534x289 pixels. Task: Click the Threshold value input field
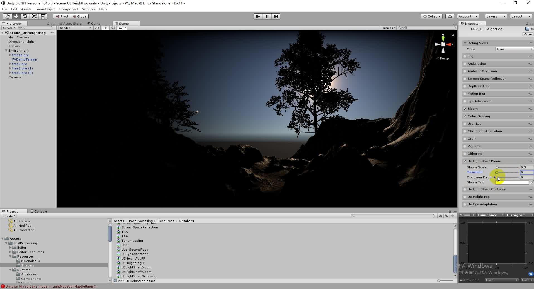tap(526, 172)
